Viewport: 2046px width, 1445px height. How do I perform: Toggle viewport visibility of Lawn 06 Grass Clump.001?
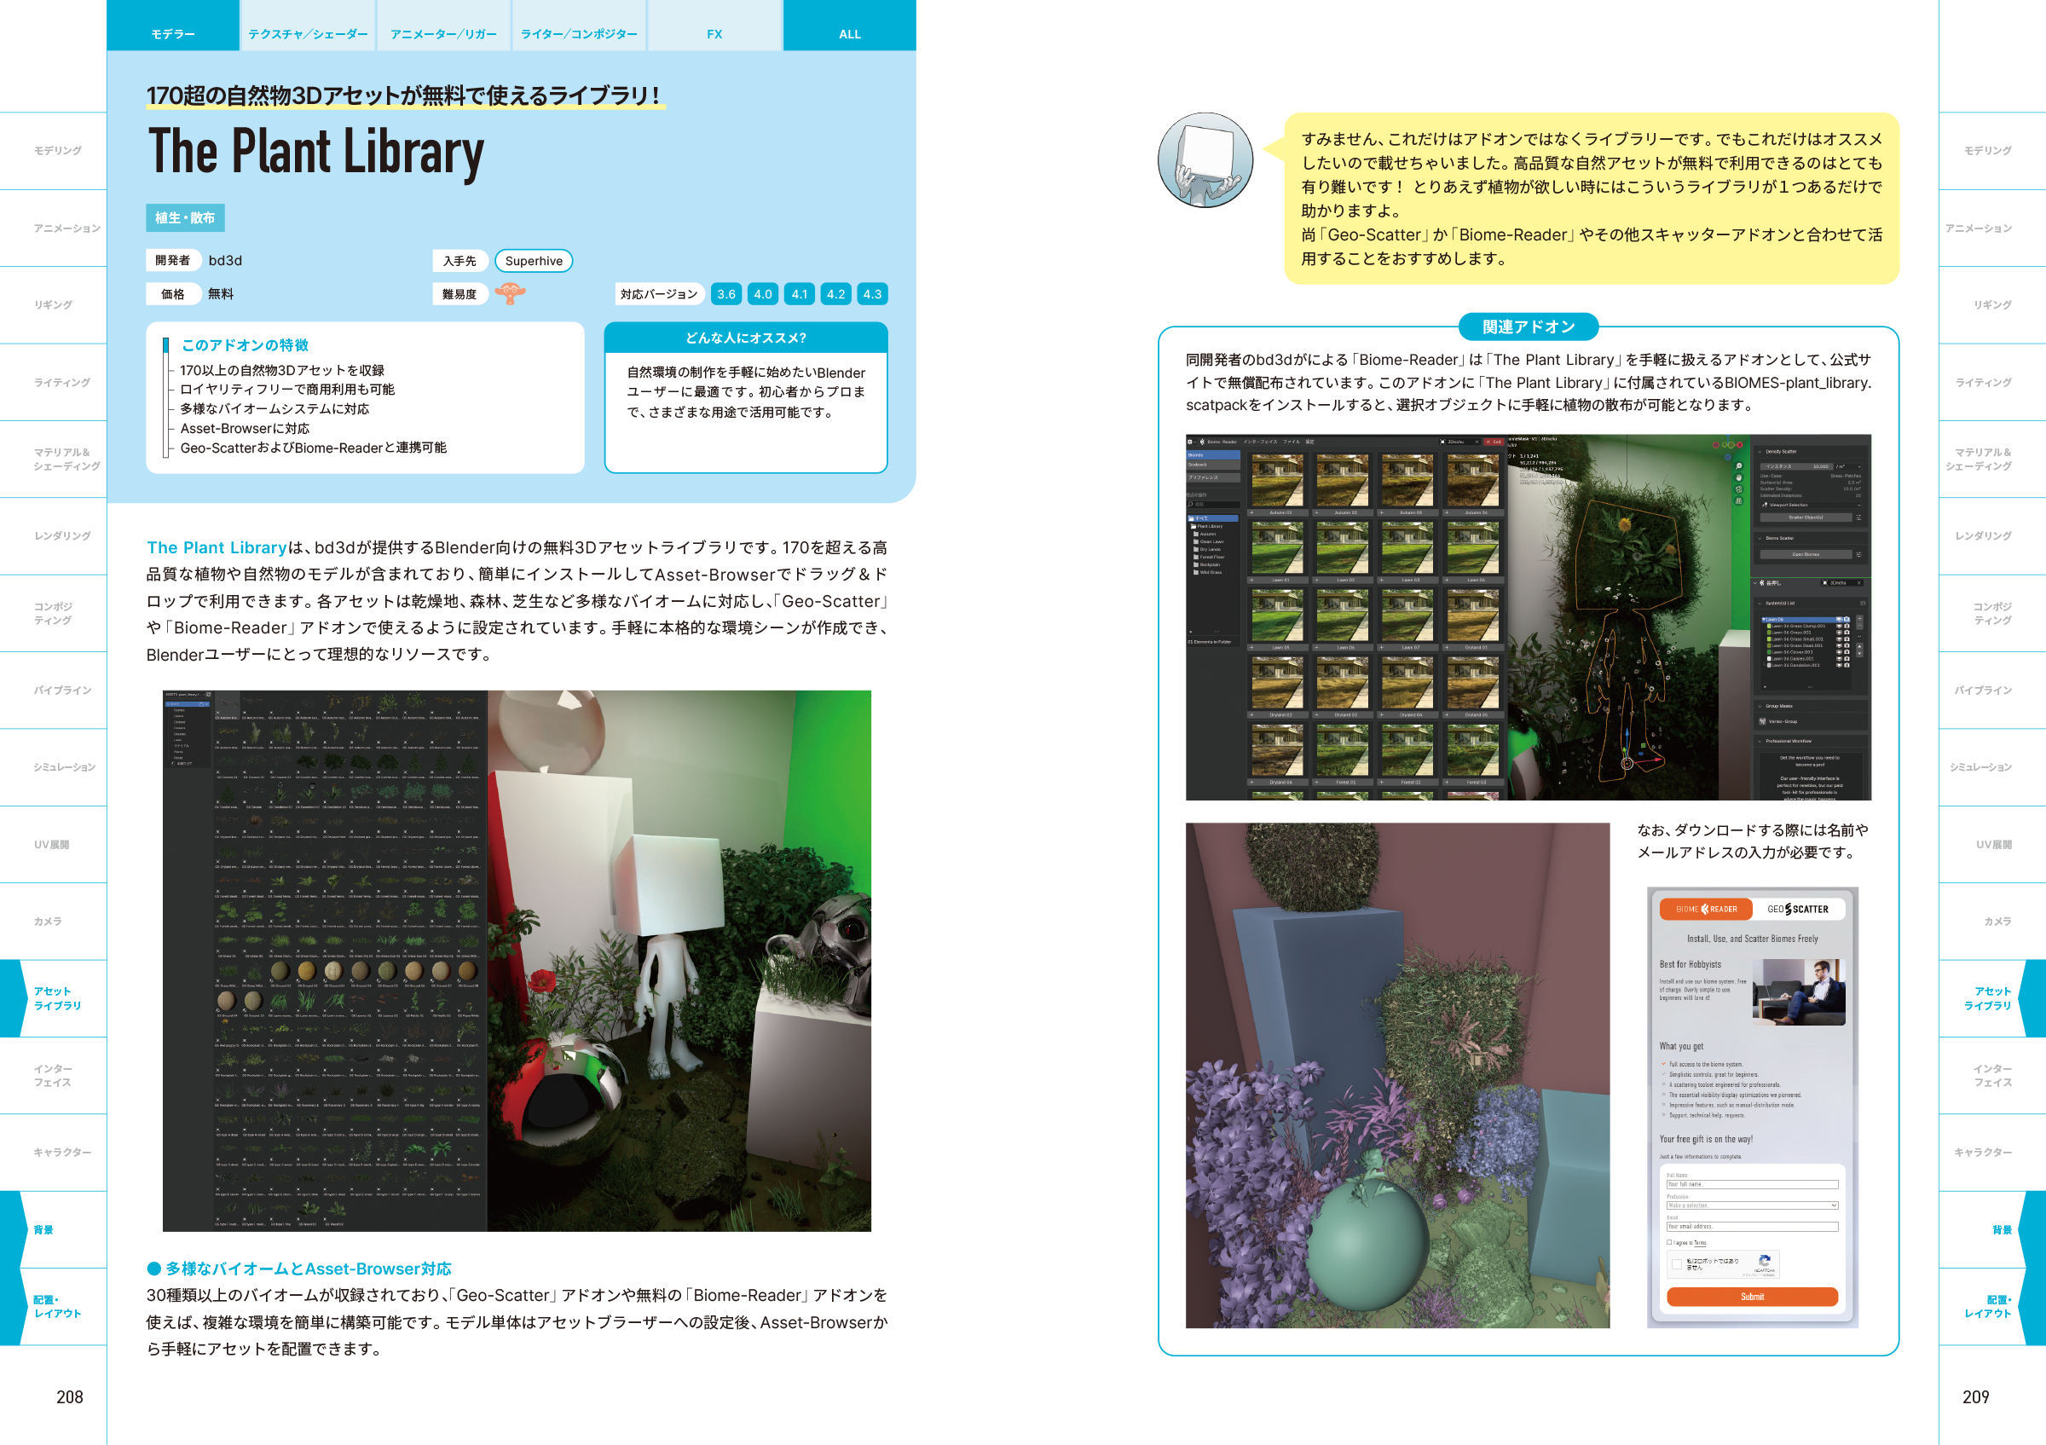(x=1838, y=627)
